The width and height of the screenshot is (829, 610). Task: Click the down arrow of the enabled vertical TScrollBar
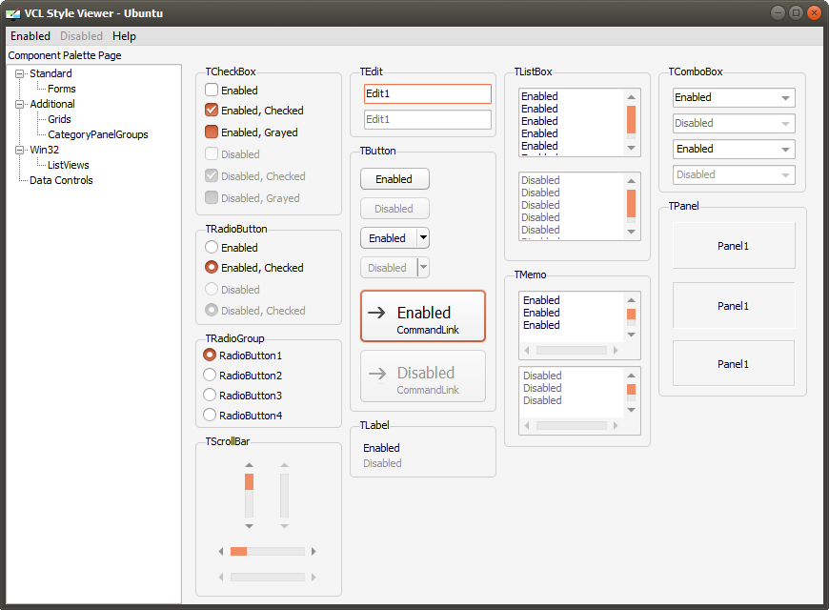click(249, 526)
